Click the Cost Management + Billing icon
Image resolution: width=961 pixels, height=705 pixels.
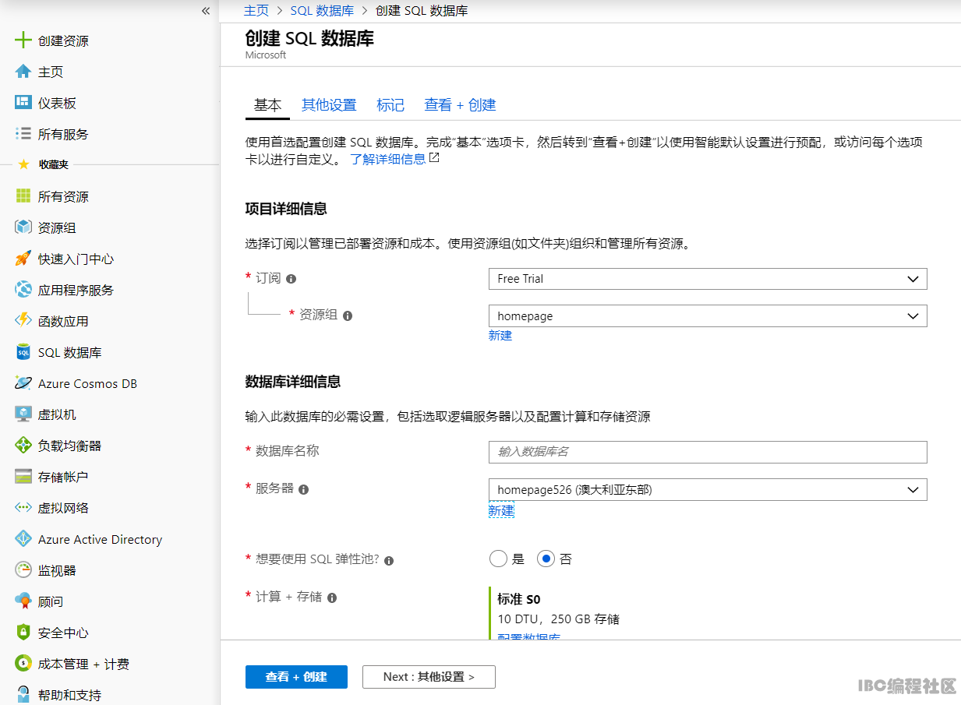[x=23, y=664]
